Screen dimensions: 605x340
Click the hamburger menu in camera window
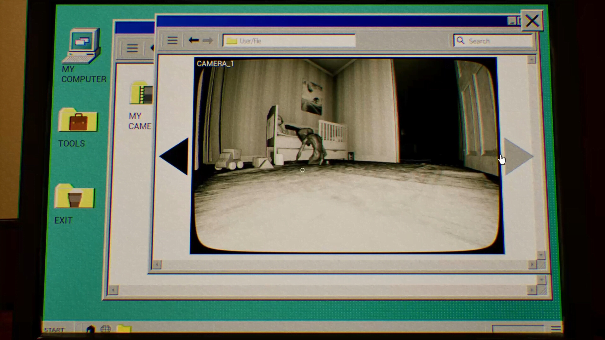click(x=172, y=41)
